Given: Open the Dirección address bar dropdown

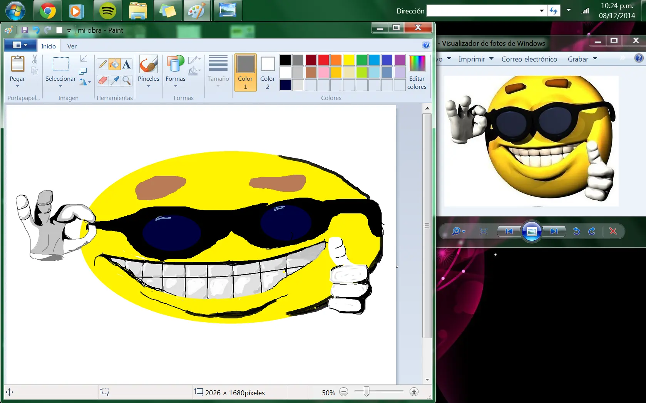Looking at the screenshot, I should point(542,11).
